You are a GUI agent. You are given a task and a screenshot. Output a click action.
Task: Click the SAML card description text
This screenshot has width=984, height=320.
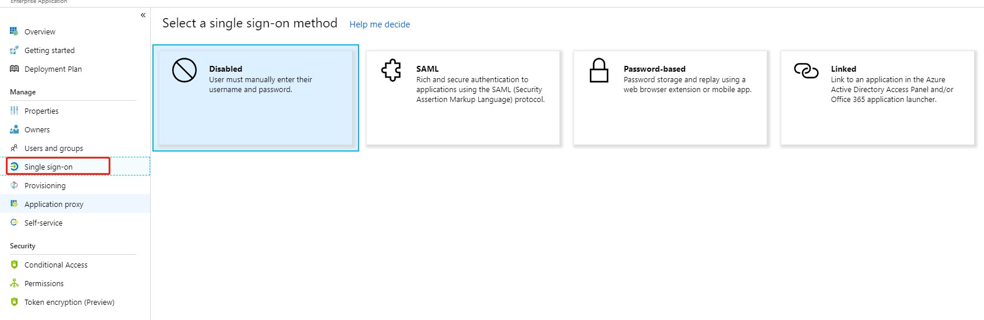click(481, 90)
